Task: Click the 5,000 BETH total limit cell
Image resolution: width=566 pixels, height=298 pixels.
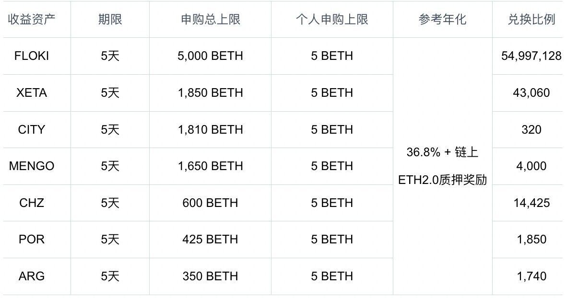Action: tap(210, 56)
